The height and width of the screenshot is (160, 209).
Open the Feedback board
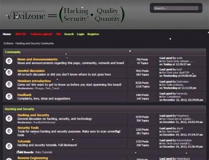pyautogui.click(x=24, y=95)
